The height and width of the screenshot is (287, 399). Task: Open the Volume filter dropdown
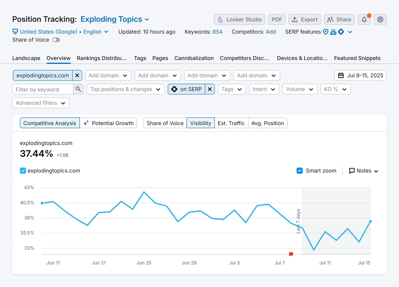(x=300, y=89)
